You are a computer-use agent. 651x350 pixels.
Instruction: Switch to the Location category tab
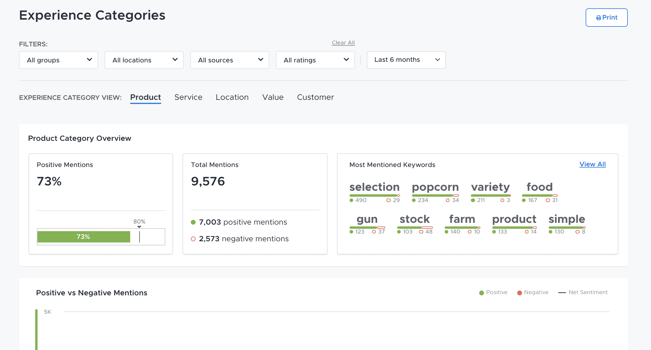click(232, 97)
